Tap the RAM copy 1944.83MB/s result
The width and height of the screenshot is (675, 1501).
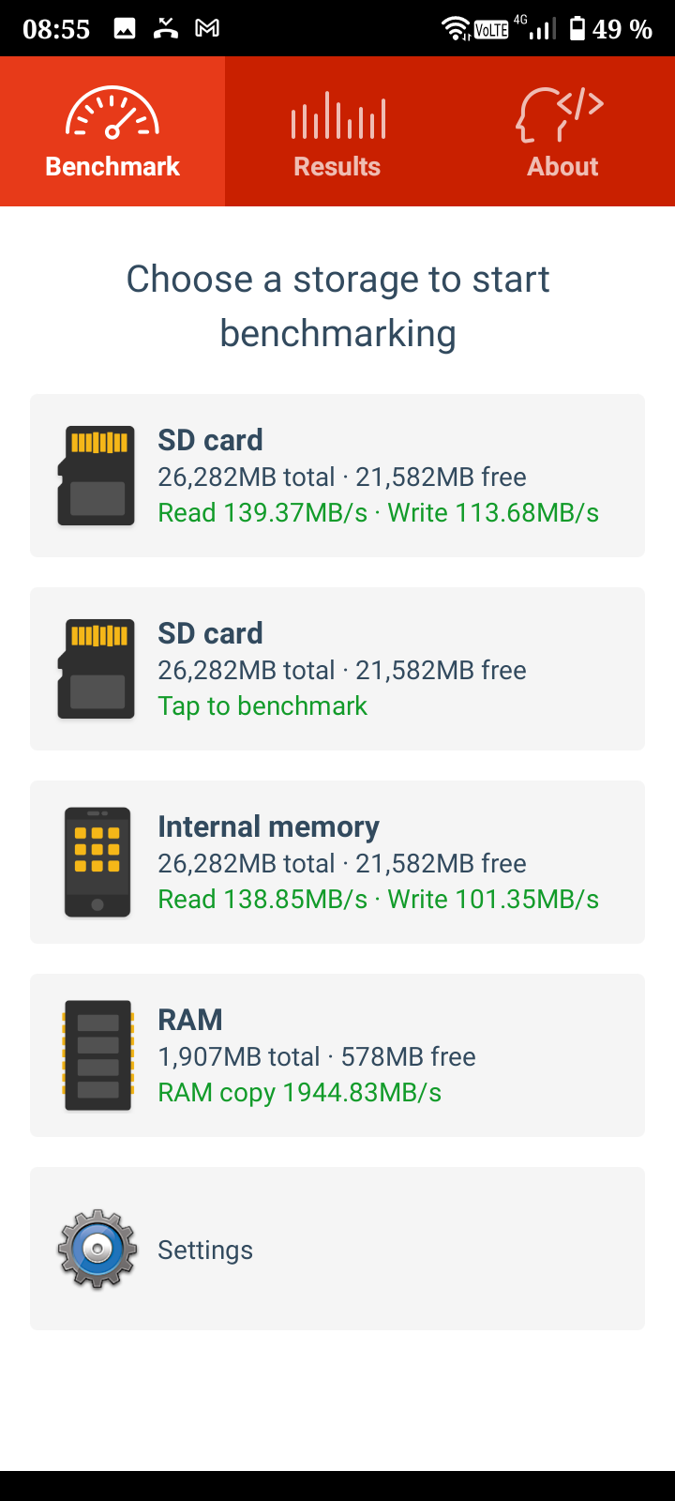click(299, 1092)
